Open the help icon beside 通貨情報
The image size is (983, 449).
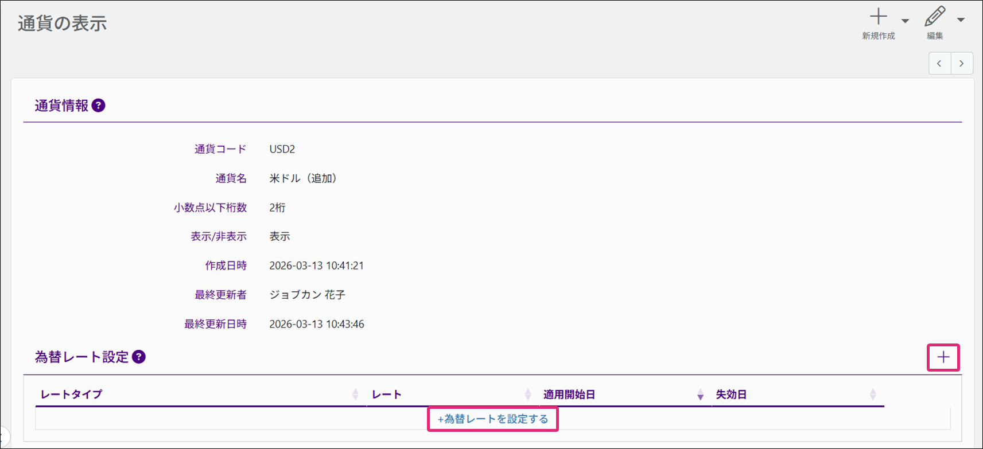coord(98,106)
